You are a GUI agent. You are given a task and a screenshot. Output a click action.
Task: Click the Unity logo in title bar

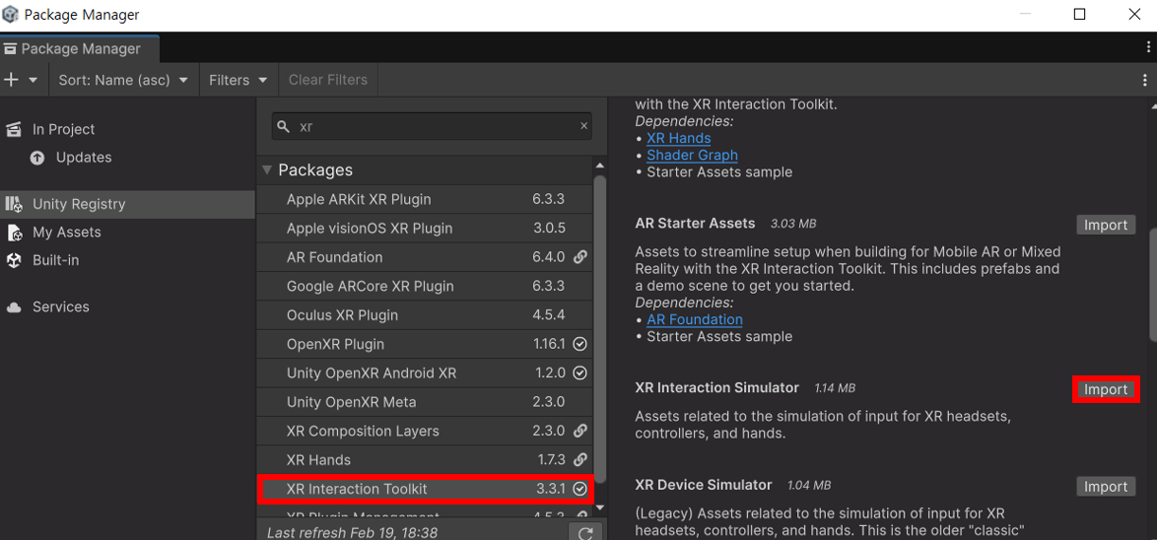pos(11,15)
